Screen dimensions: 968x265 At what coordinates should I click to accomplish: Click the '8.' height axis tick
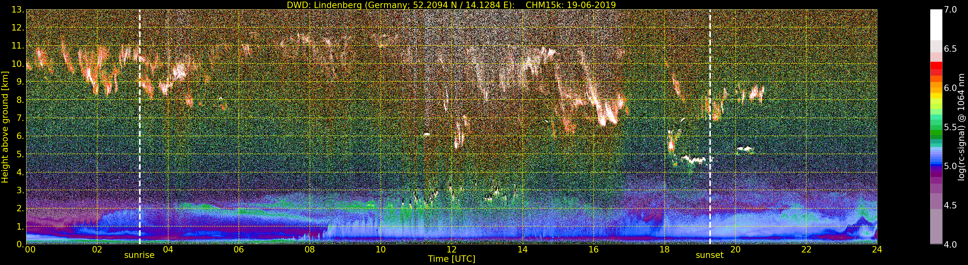(x=20, y=100)
